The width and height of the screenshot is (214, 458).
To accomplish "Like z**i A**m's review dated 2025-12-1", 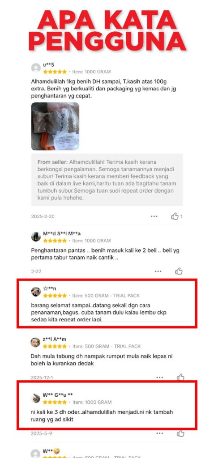I will tap(181, 377).
